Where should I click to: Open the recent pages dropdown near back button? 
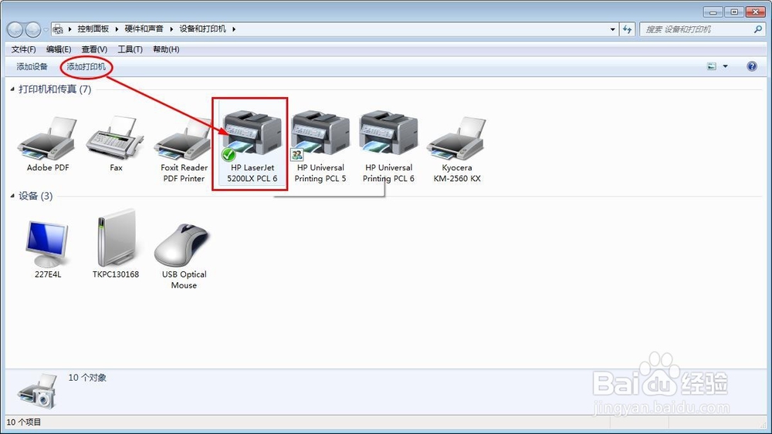point(46,29)
